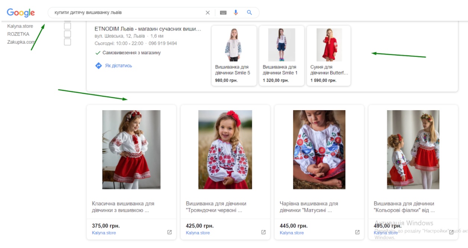Click the Google logo
Viewport: 468px width, 248px height.
tap(21, 12)
